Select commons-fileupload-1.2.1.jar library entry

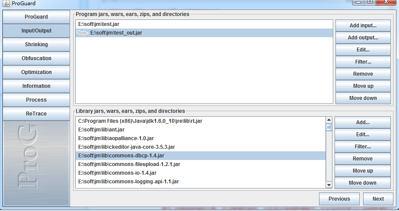click(201, 164)
